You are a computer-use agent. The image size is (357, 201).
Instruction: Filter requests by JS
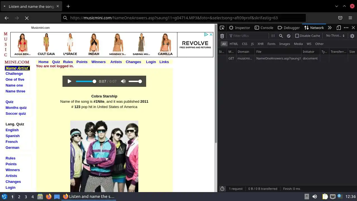(x=252, y=44)
